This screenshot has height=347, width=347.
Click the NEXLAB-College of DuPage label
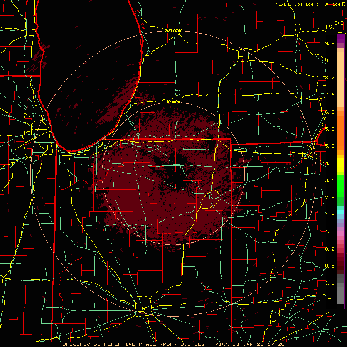coord(308,4)
